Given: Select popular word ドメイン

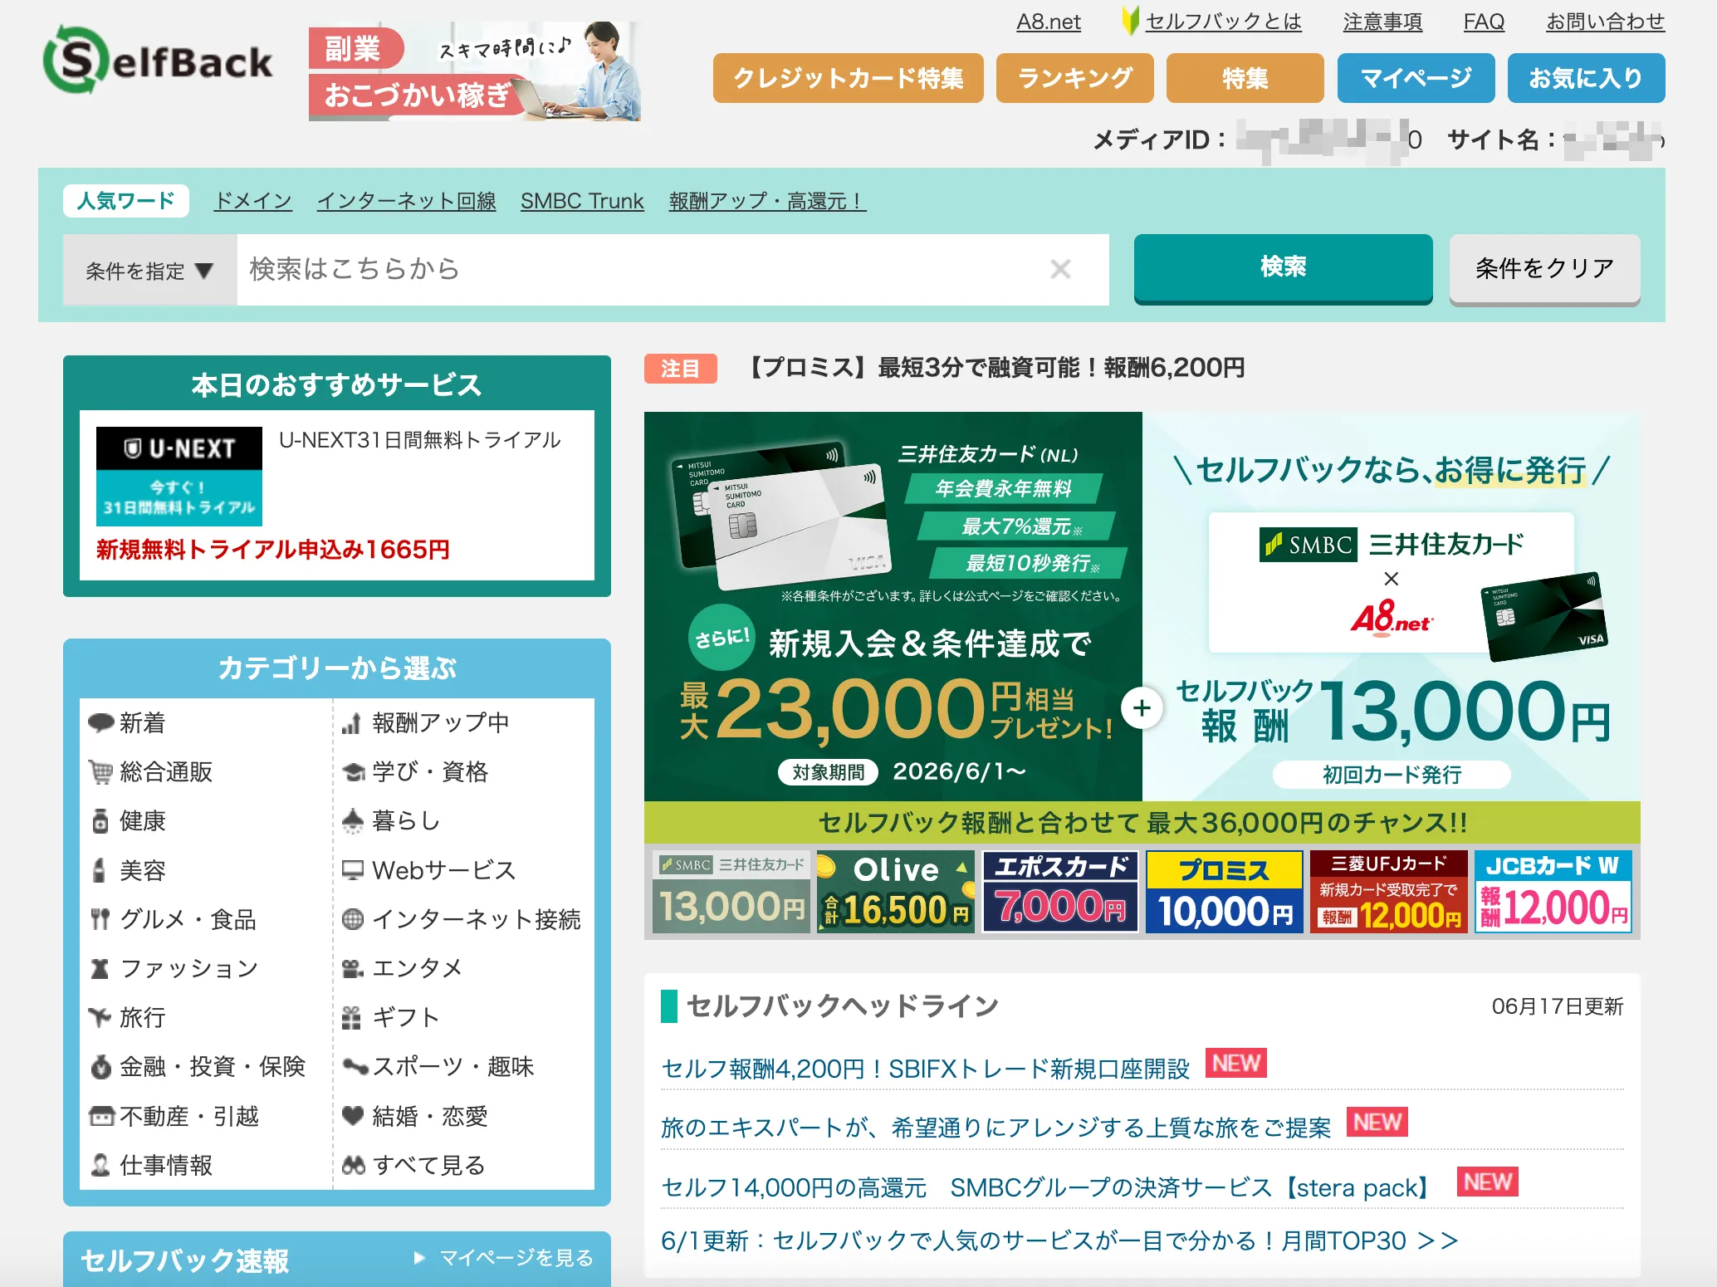Looking at the screenshot, I should pos(253,201).
